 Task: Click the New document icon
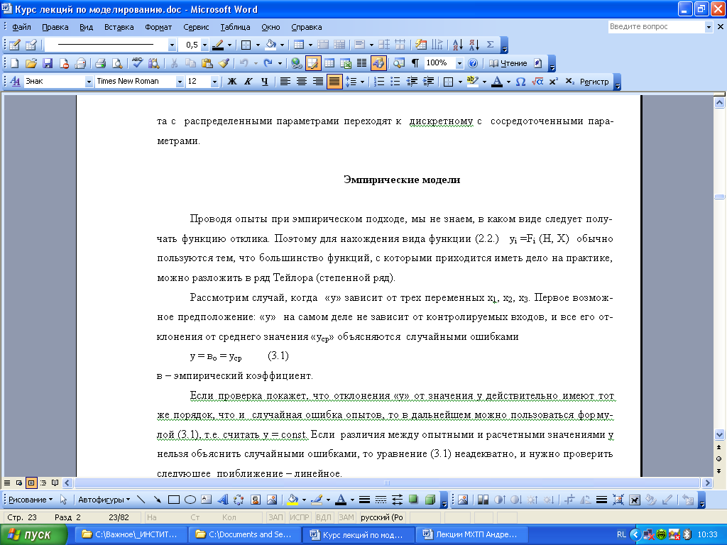point(15,63)
